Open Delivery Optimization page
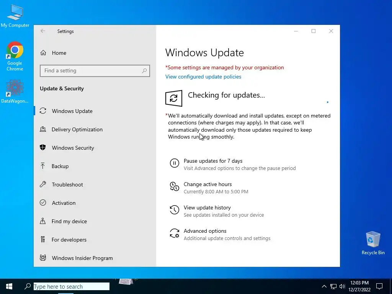The image size is (392, 294). (95, 129)
